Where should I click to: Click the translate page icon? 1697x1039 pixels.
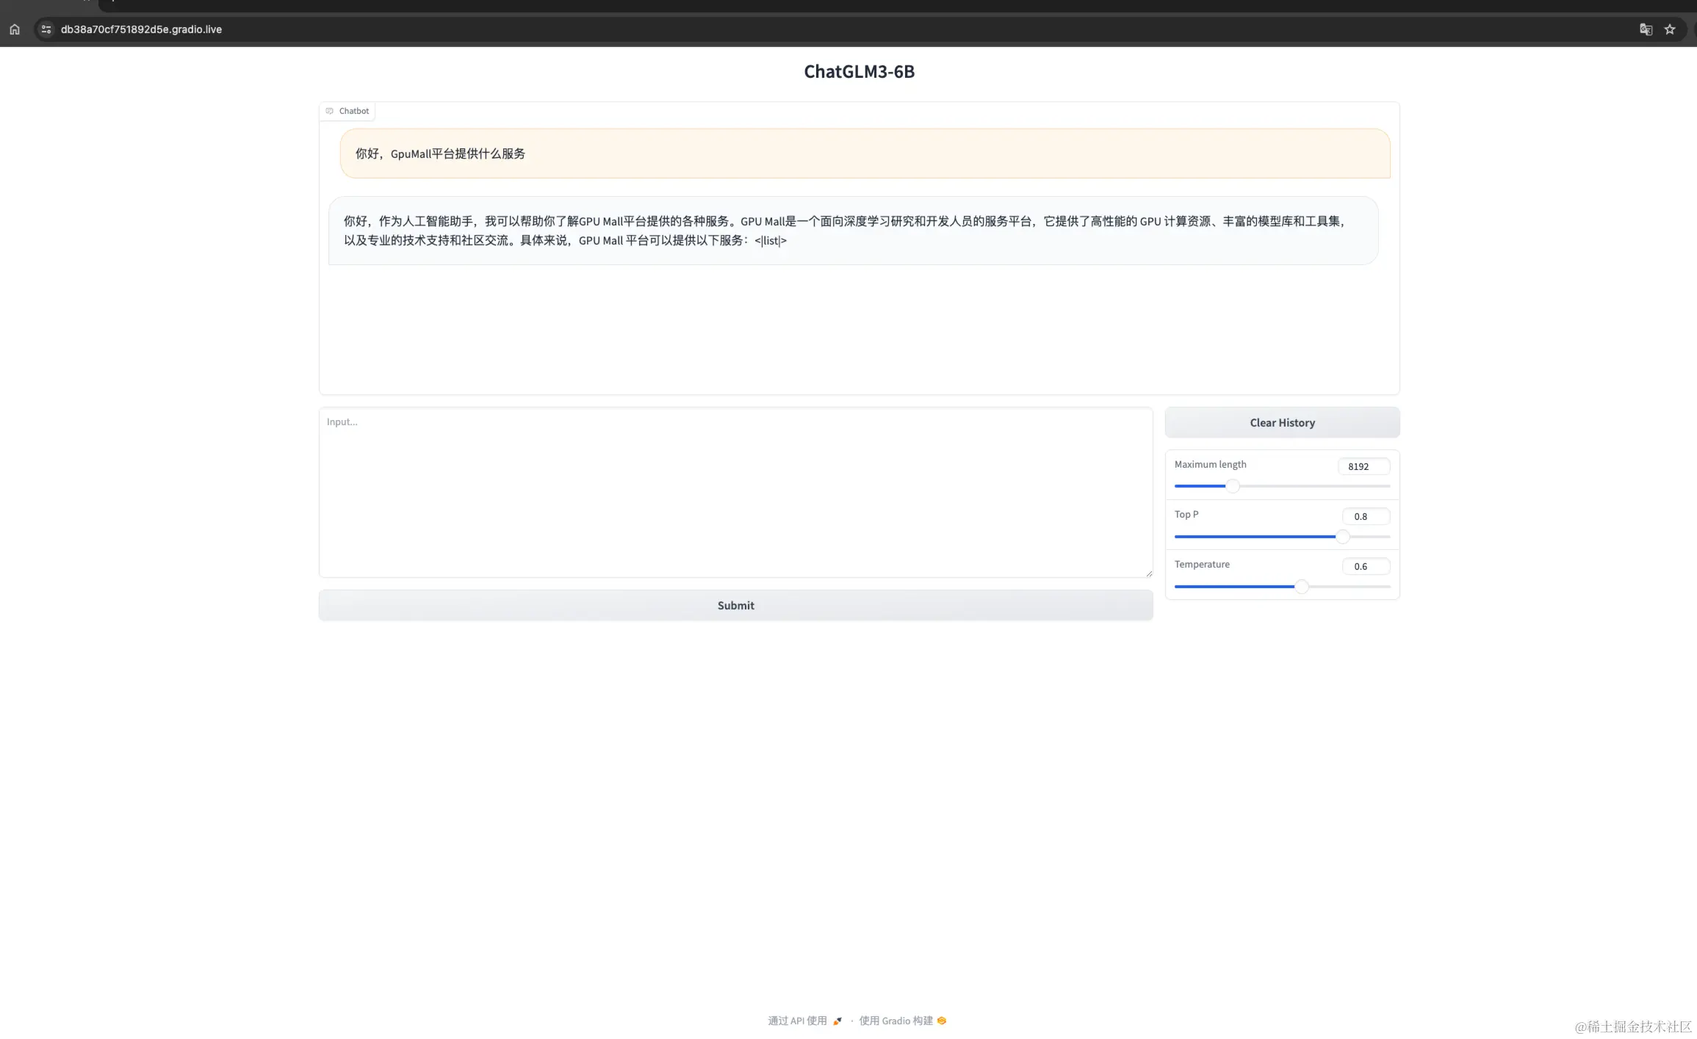click(x=1646, y=29)
